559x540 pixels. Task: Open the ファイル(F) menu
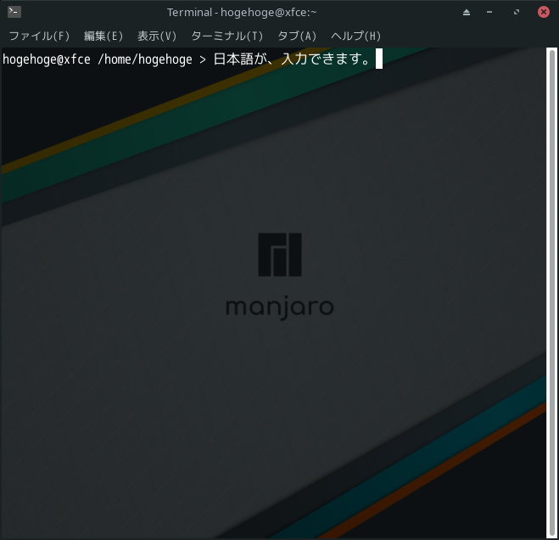pyautogui.click(x=39, y=36)
